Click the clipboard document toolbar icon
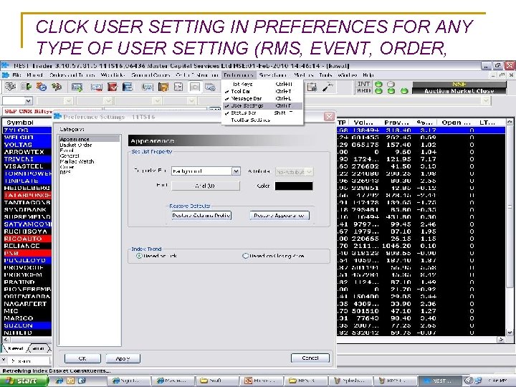Viewport: 516px width, 387px height. tap(312, 87)
